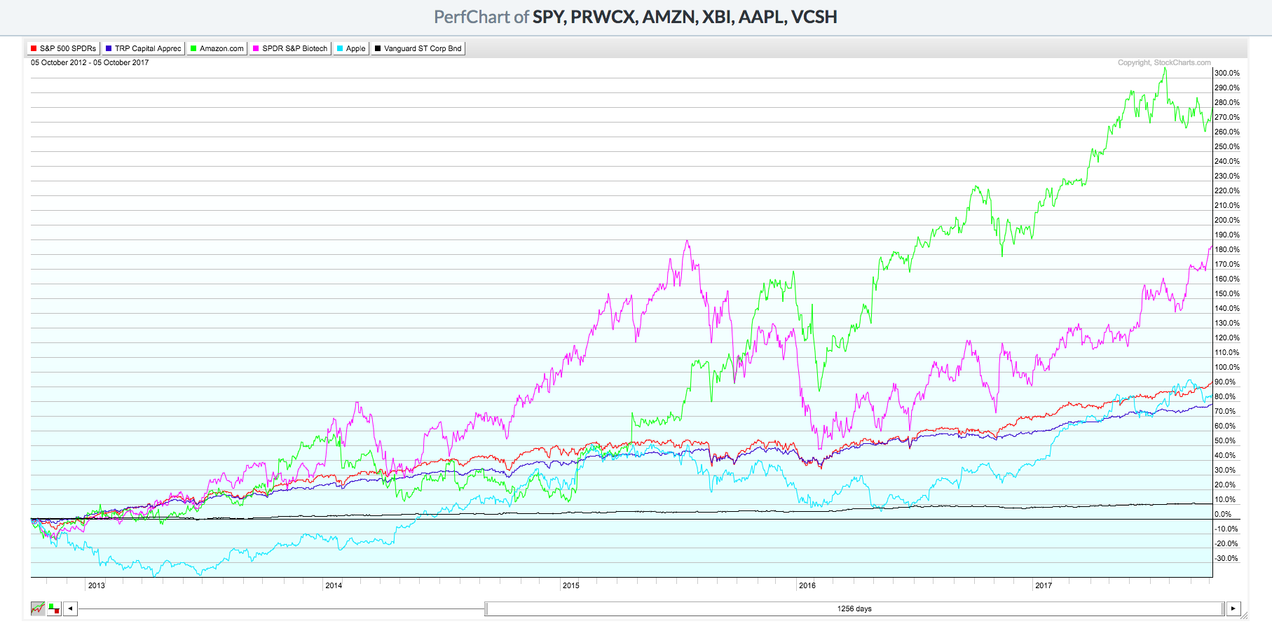The width and height of the screenshot is (1272, 633).
Task: Click the slider's right edge handle
Action: tap(1223, 608)
